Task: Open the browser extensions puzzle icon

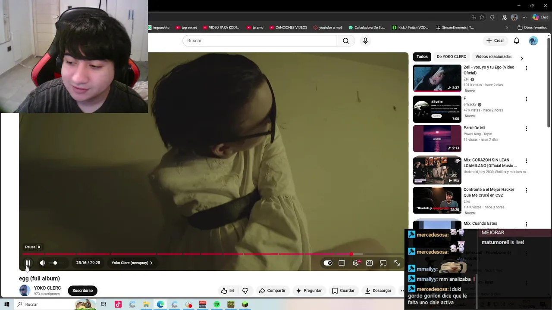Action: point(492,17)
